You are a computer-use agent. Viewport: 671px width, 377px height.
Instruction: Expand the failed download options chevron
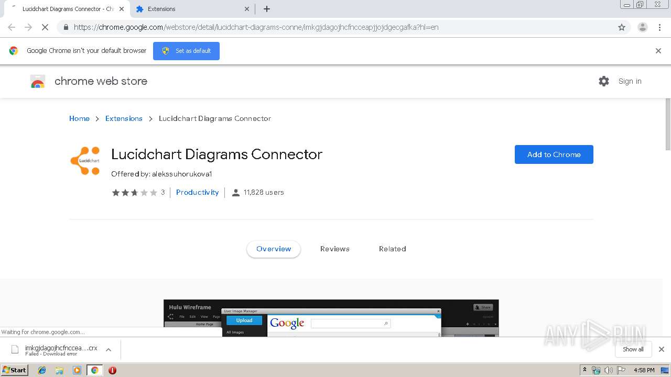(109, 350)
